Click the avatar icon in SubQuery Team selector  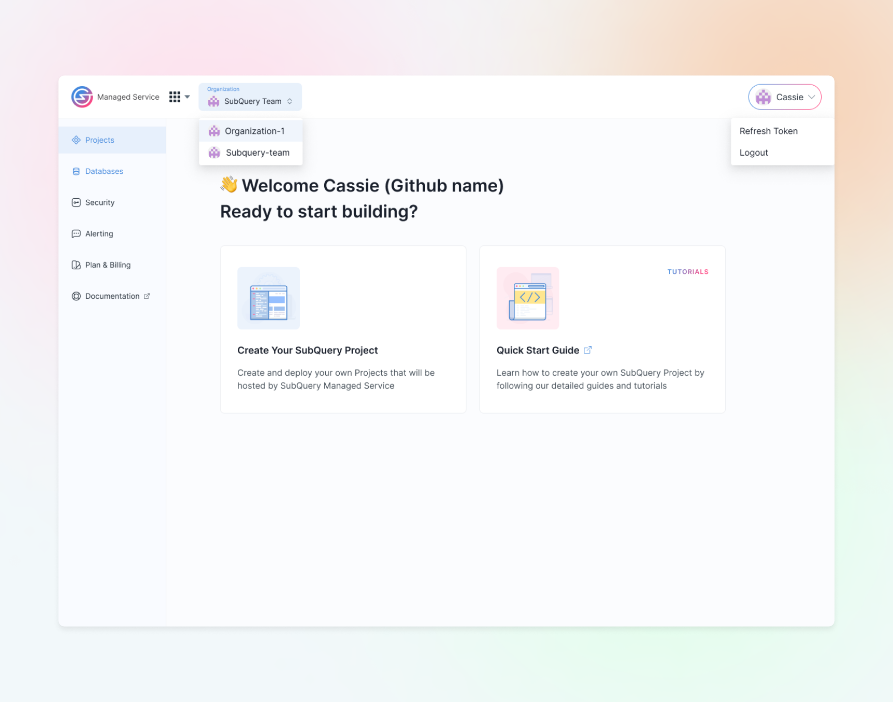214,102
